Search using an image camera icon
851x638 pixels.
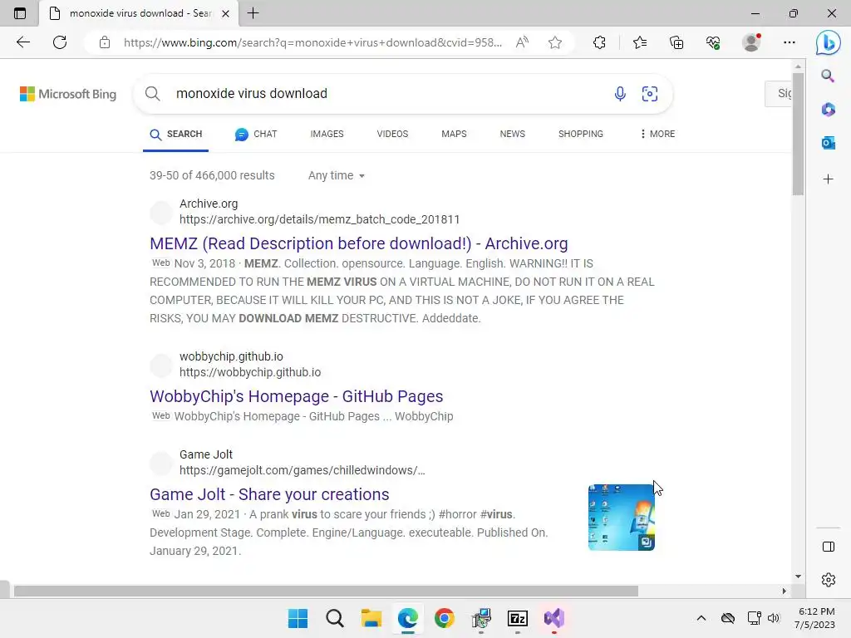click(x=650, y=94)
